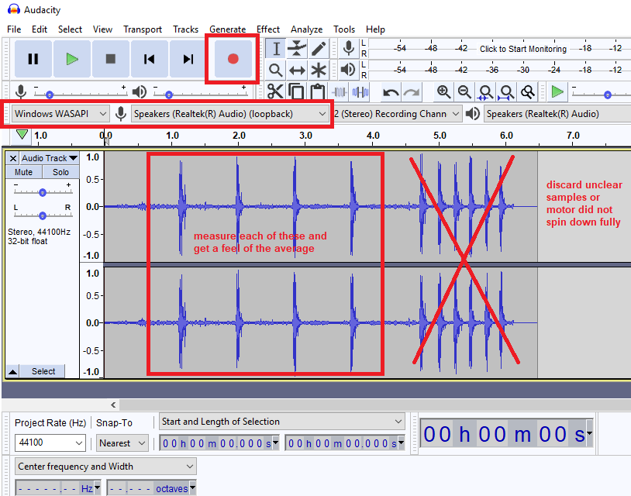Mute the Audio Track

pos(23,172)
